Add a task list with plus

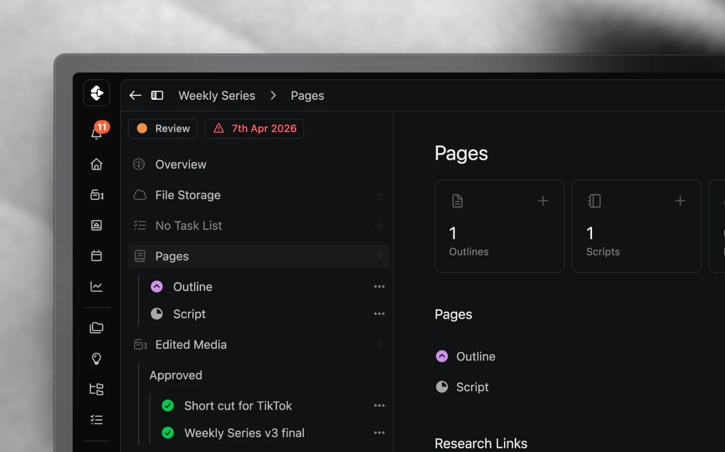[x=379, y=225]
